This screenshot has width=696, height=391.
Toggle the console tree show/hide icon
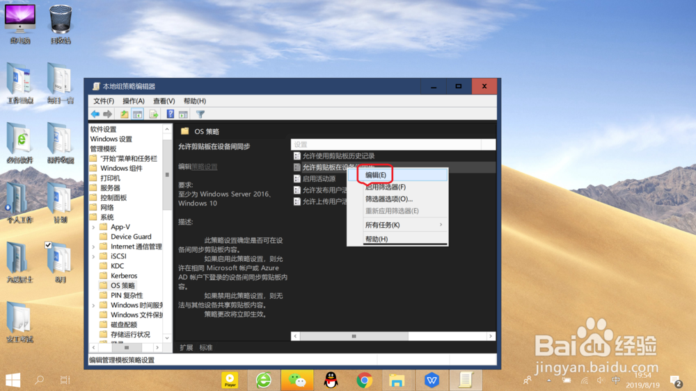pos(138,115)
